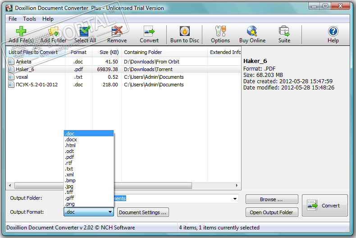This screenshot has height=238, width=356.
Task: Collapse the Output Format dropdown showing .doc
Action: pyautogui.click(x=89, y=212)
